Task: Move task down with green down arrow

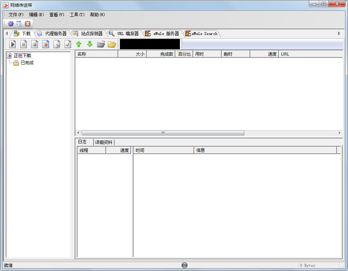Action: (90, 44)
